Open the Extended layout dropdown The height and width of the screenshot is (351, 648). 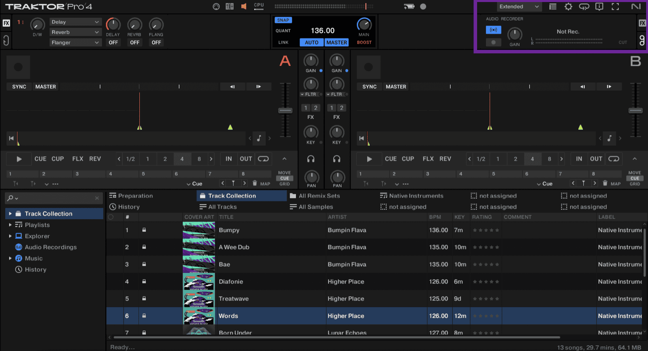(519, 6)
